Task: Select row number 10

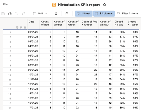Action: point(10,75)
